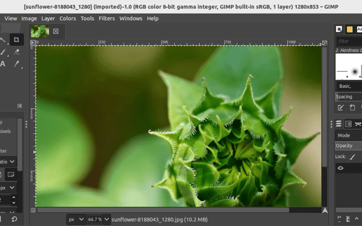Open the Help menu
The width and height of the screenshot is (362, 226).
[152, 19]
